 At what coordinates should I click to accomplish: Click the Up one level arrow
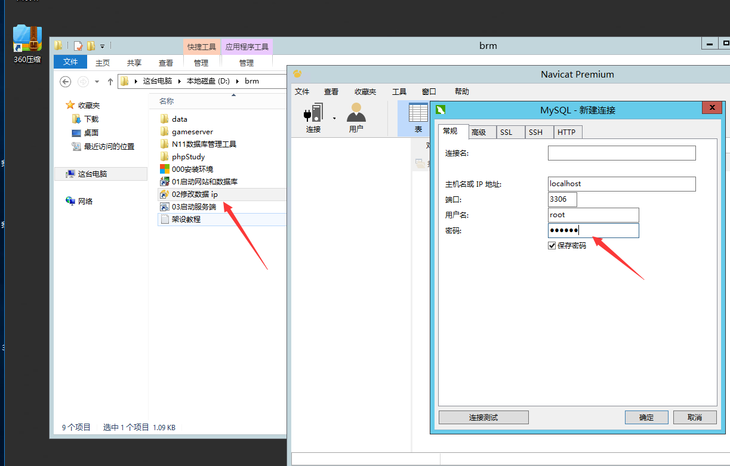(110, 81)
